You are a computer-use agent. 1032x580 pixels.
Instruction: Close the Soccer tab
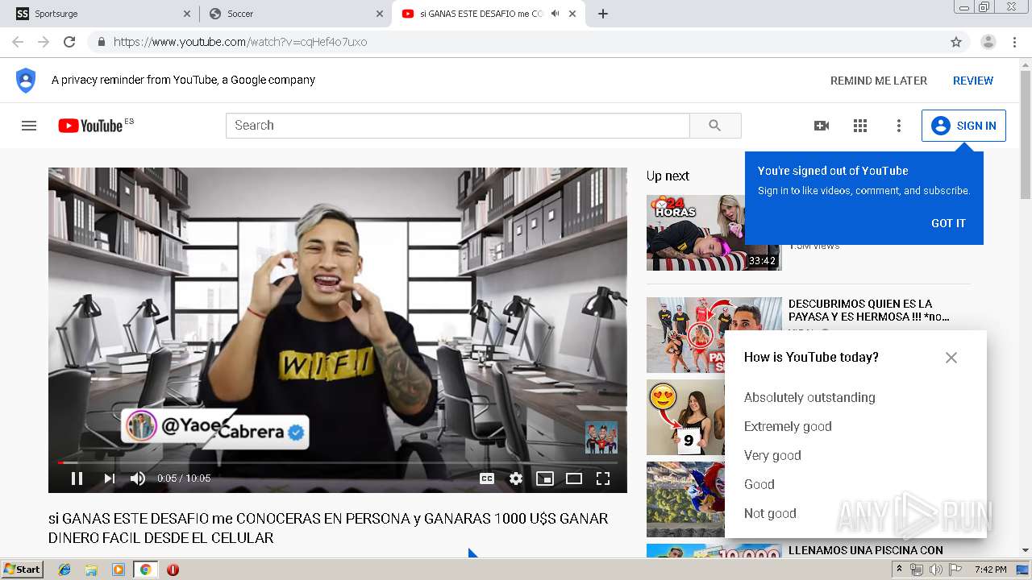point(380,14)
